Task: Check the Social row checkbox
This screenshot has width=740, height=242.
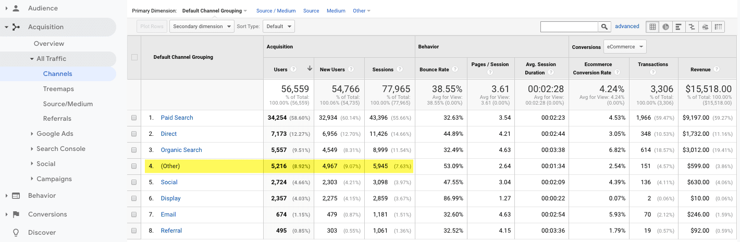Action: click(134, 182)
